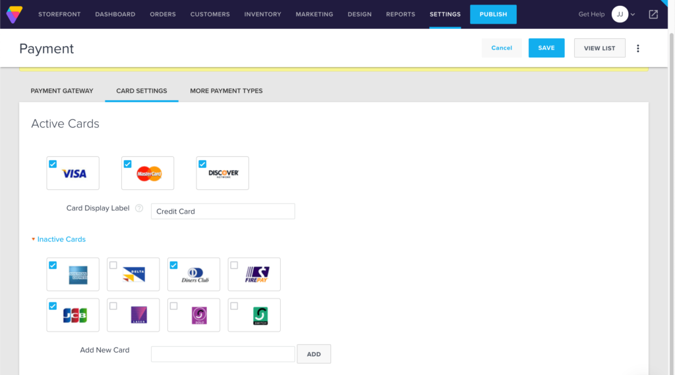Uncheck the MasterCard checkbox
Screen dimensions: 675x375
127,164
